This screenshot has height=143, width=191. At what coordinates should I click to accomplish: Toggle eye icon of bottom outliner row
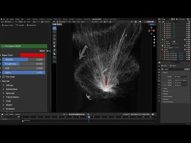(187, 60)
